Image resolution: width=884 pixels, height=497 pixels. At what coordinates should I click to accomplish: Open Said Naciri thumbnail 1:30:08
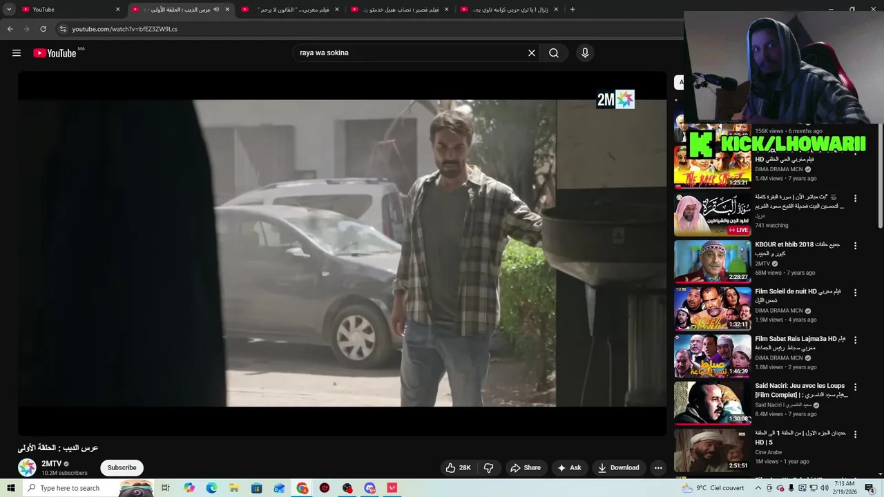(x=713, y=403)
